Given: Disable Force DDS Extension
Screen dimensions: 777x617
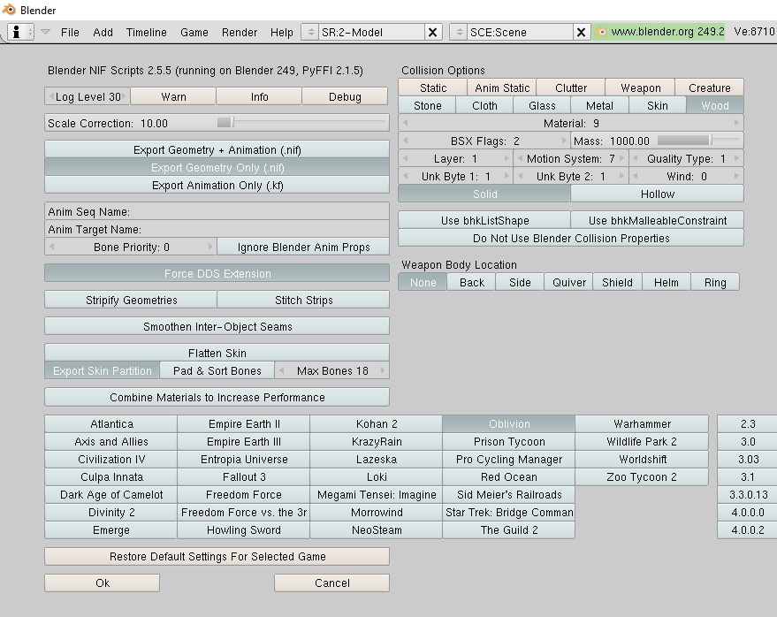Looking at the screenshot, I should click(217, 273).
